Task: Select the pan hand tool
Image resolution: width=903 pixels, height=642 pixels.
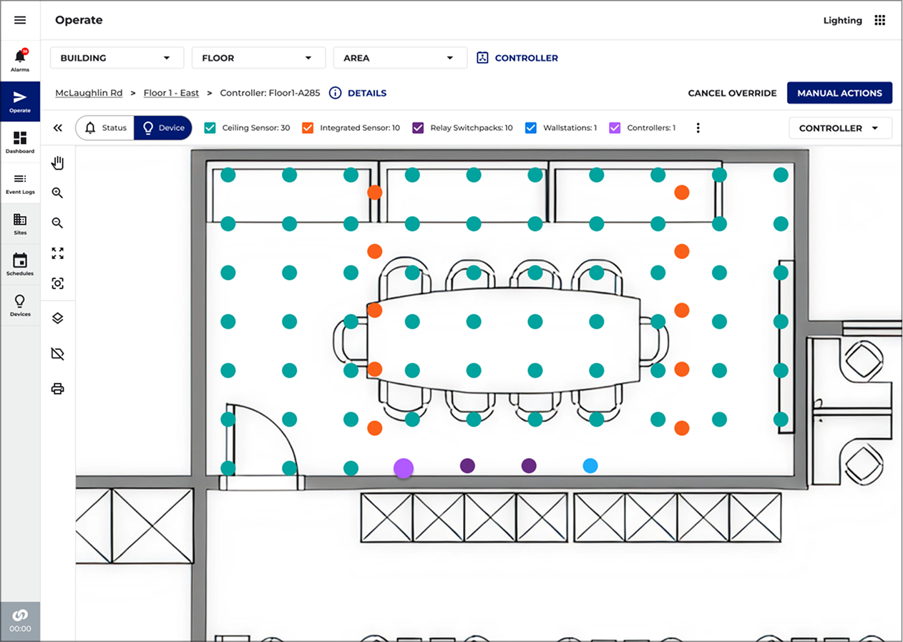Action: click(58, 163)
